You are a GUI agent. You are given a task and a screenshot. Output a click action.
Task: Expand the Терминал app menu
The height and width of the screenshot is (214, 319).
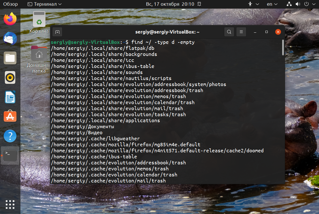(x=45, y=4)
